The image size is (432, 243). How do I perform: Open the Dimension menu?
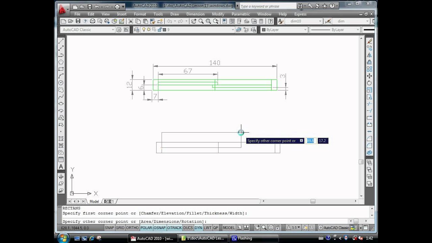click(x=195, y=14)
